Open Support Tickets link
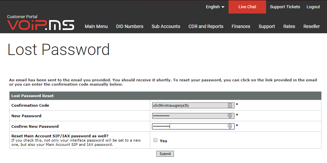The height and width of the screenshot is (163, 327). tap(285, 7)
